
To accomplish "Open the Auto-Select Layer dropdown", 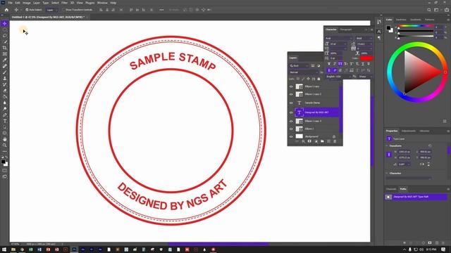I will [x=51, y=10].
